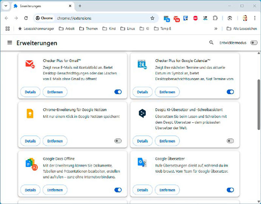Click the Checker Plus for Gmail envelope icon
The width and height of the screenshot is (261, 204).
pos(30,64)
